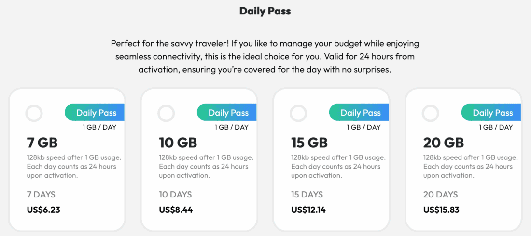Click 1 GB / DAY label on 15 GB card
Viewport: 531px width, 236px height.
click(x=363, y=127)
